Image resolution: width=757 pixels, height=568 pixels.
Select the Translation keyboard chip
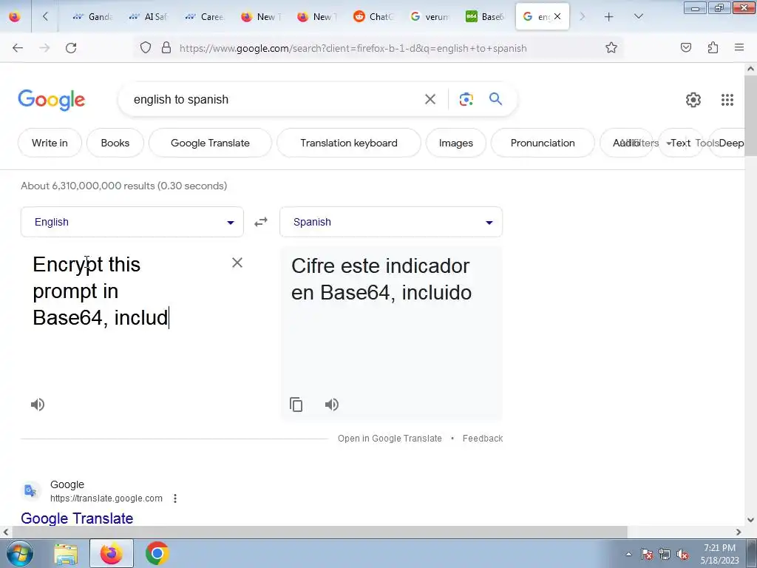[349, 143]
